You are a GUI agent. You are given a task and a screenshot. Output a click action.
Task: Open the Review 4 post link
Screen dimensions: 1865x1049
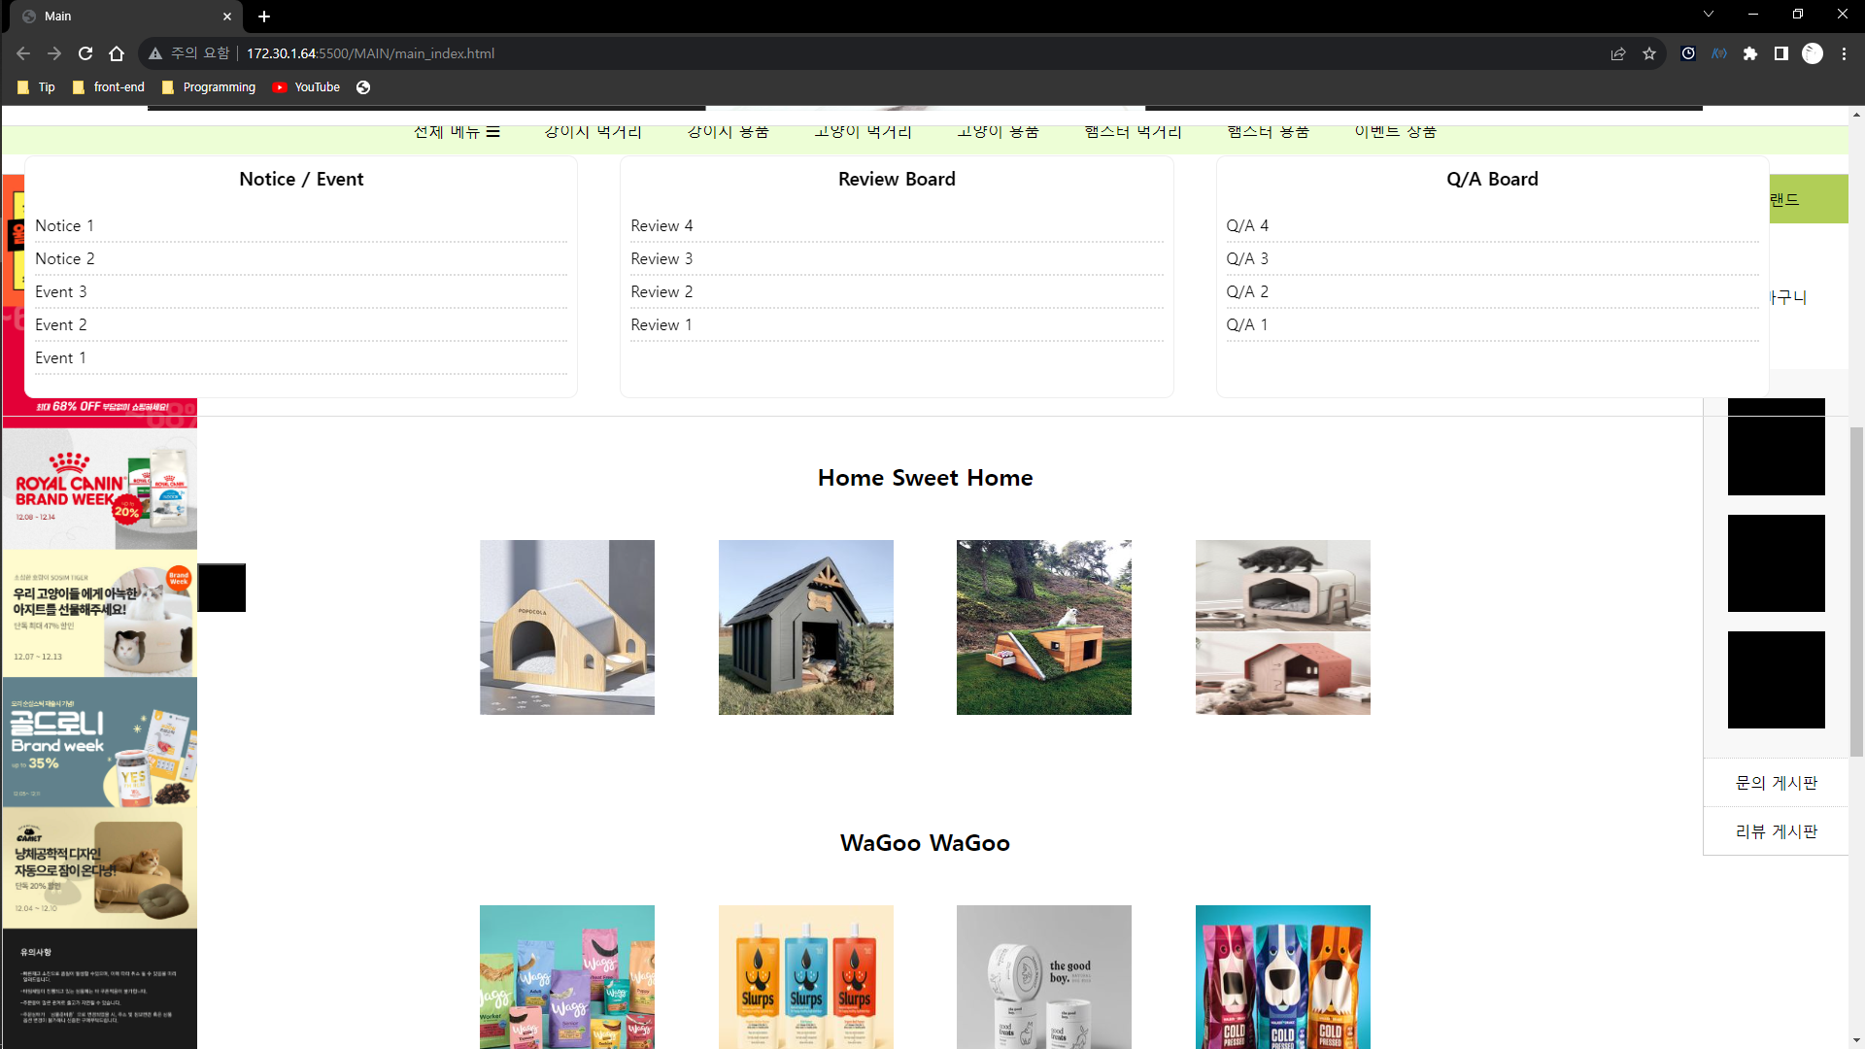[661, 225]
